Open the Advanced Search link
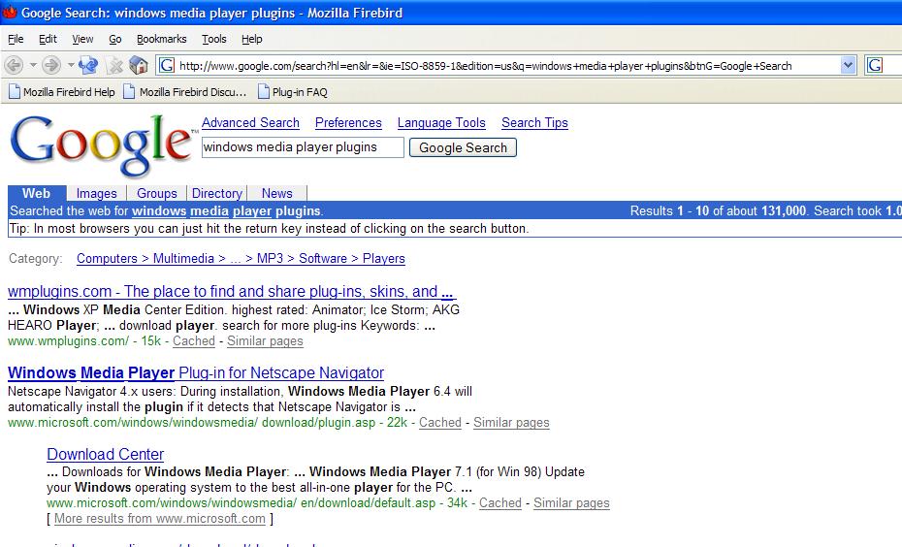The width and height of the screenshot is (902, 547). (250, 122)
